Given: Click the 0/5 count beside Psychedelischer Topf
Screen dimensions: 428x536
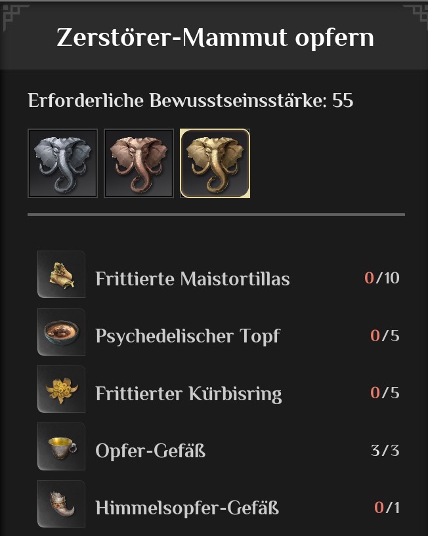Looking at the screenshot, I should 385,336.
